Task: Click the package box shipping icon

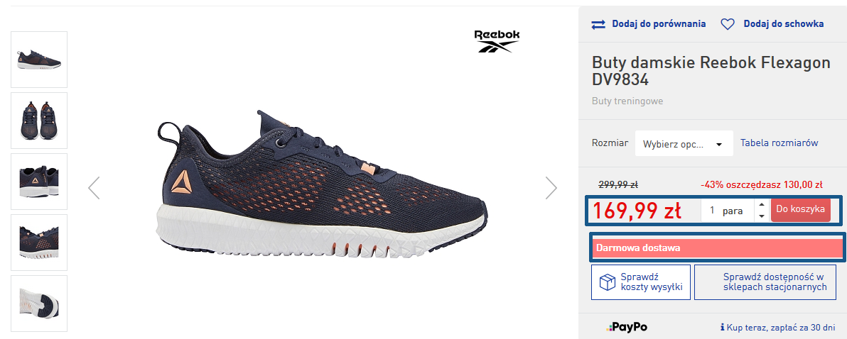Action: (x=608, y=282)
